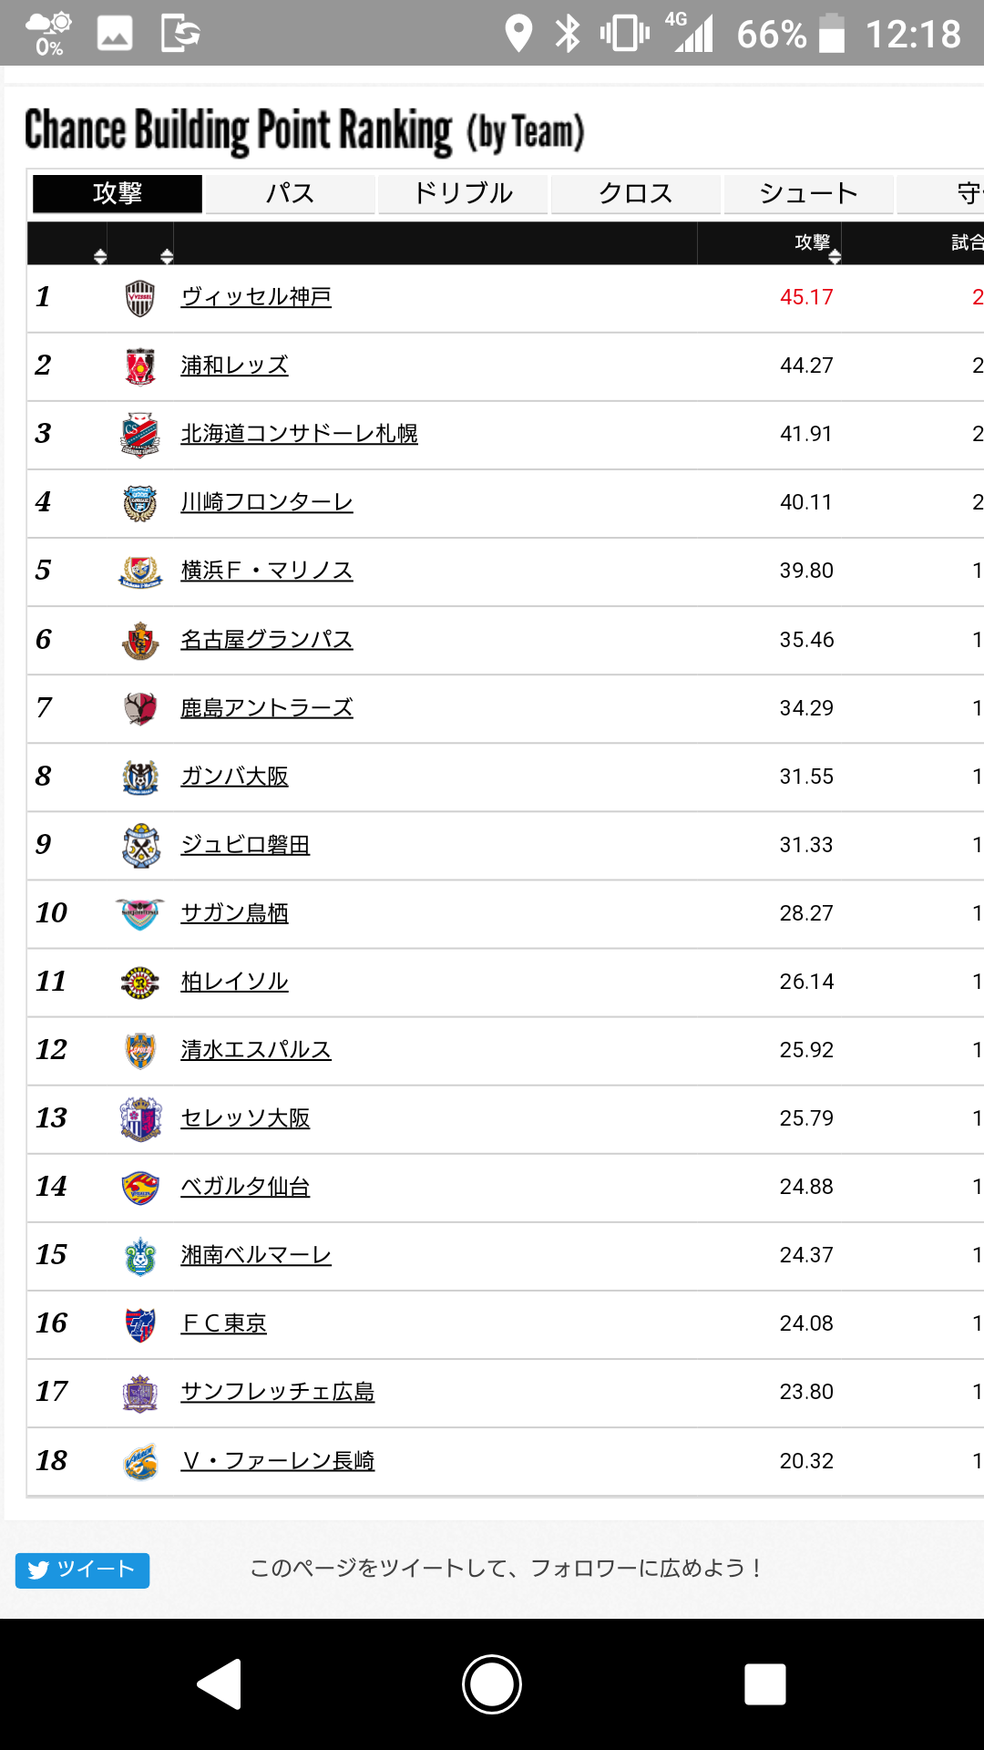Tap the Urawa Reds team crest
984x1750 pixels.
pos(139,366)
